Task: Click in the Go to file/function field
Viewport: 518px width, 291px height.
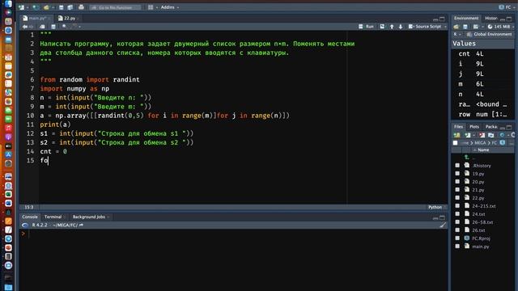Action: point(116,7)
